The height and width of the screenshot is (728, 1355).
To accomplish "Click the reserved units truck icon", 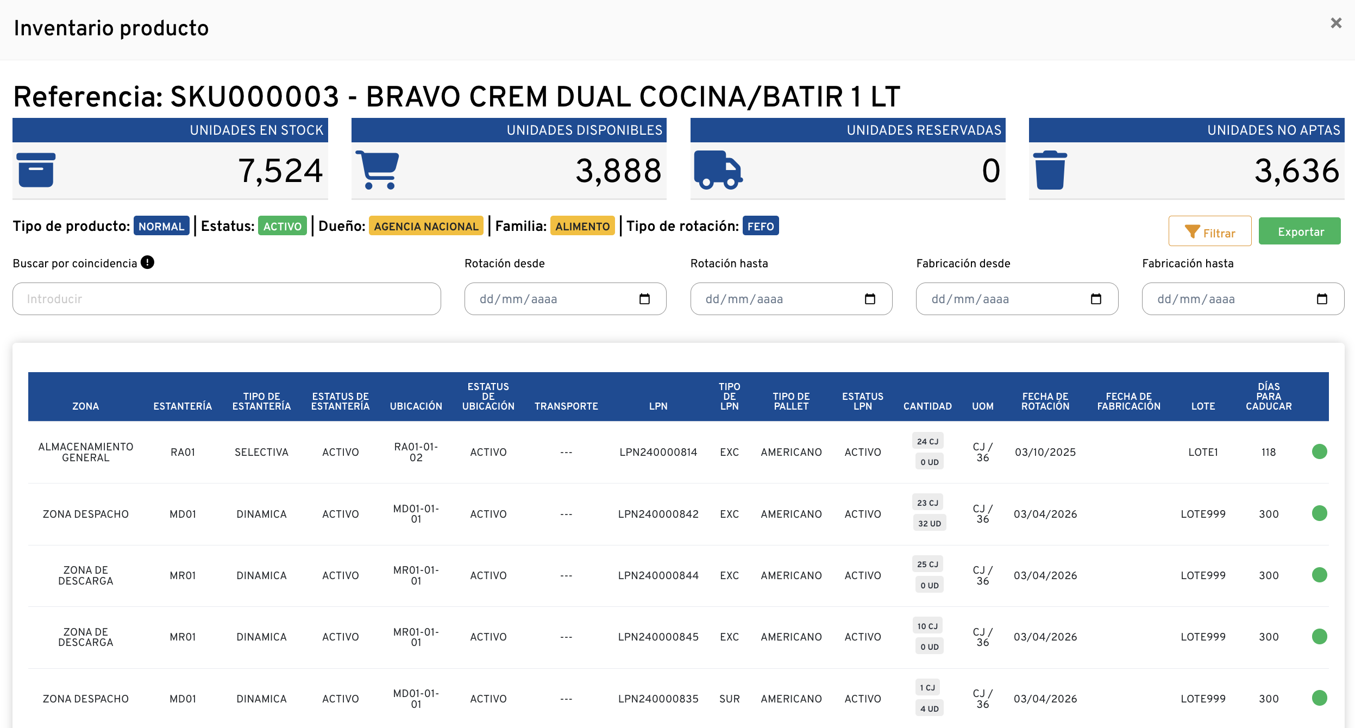I will tap(718, 170).
